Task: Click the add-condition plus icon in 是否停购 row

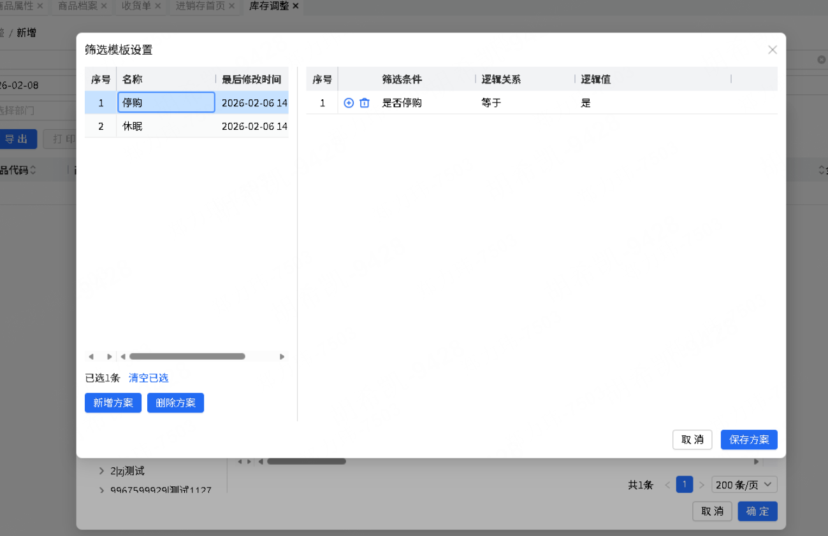Action: point(349,102)
